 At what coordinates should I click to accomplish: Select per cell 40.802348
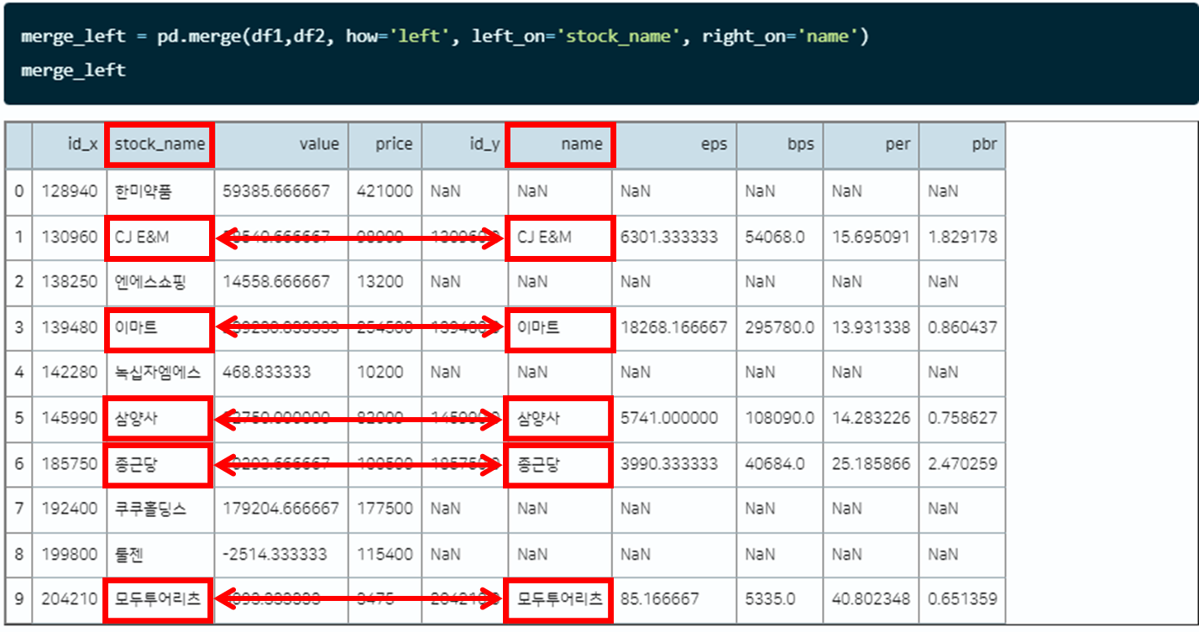tap(871, 599)
